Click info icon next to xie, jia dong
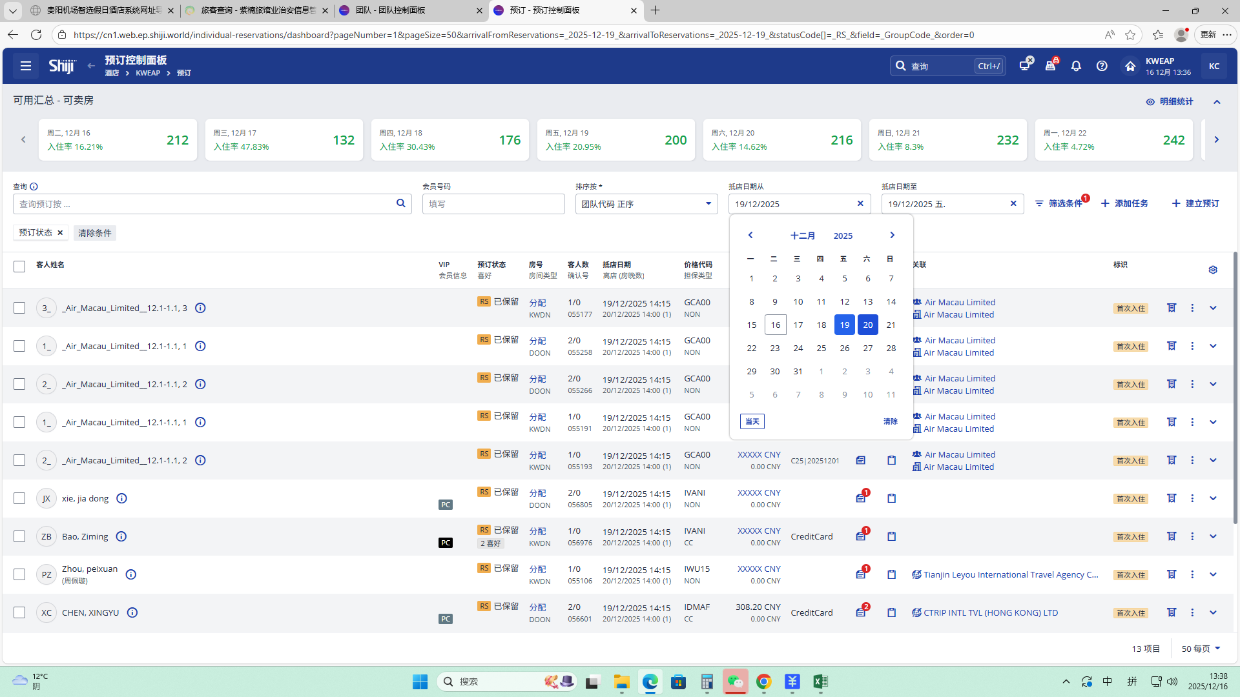Screen dimensions: 1240x697 (121, 498)
